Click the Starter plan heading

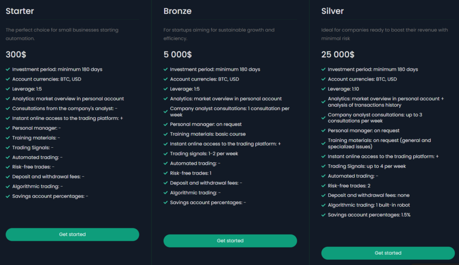(20, 11)
